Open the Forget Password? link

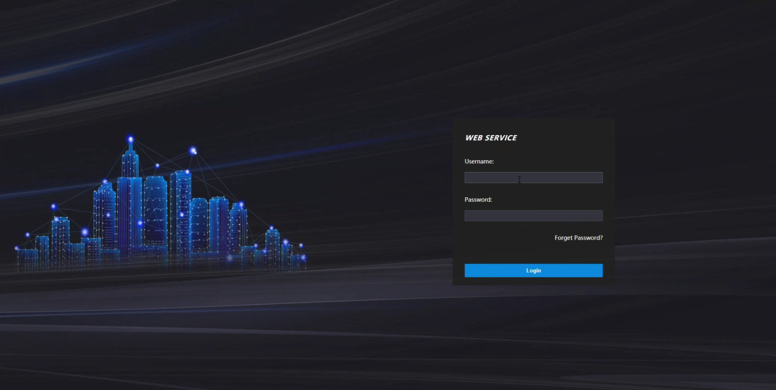click(578, 238)
